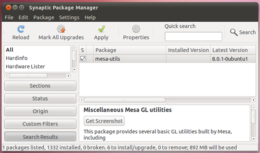Click the Mark All Upgrades gear icon
Viewport: 260px width, 153px height.
[61, 29]
